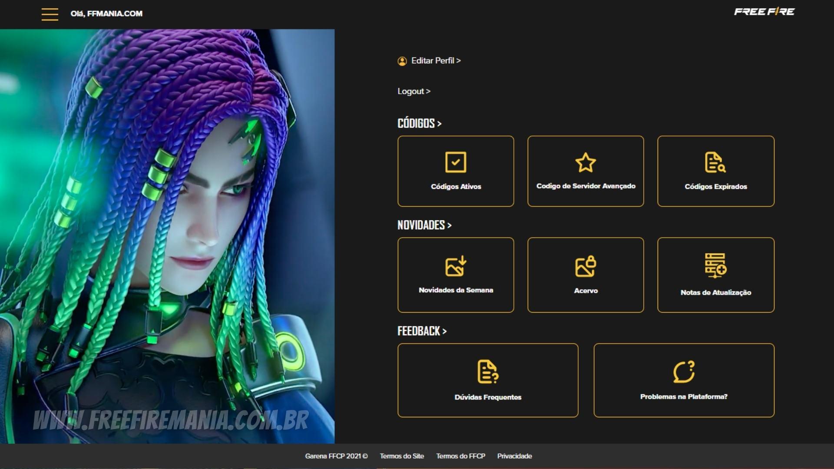Click the Garena FFCP 2021 copyright text
834x469 pixels.
click(x=336, y=456)
